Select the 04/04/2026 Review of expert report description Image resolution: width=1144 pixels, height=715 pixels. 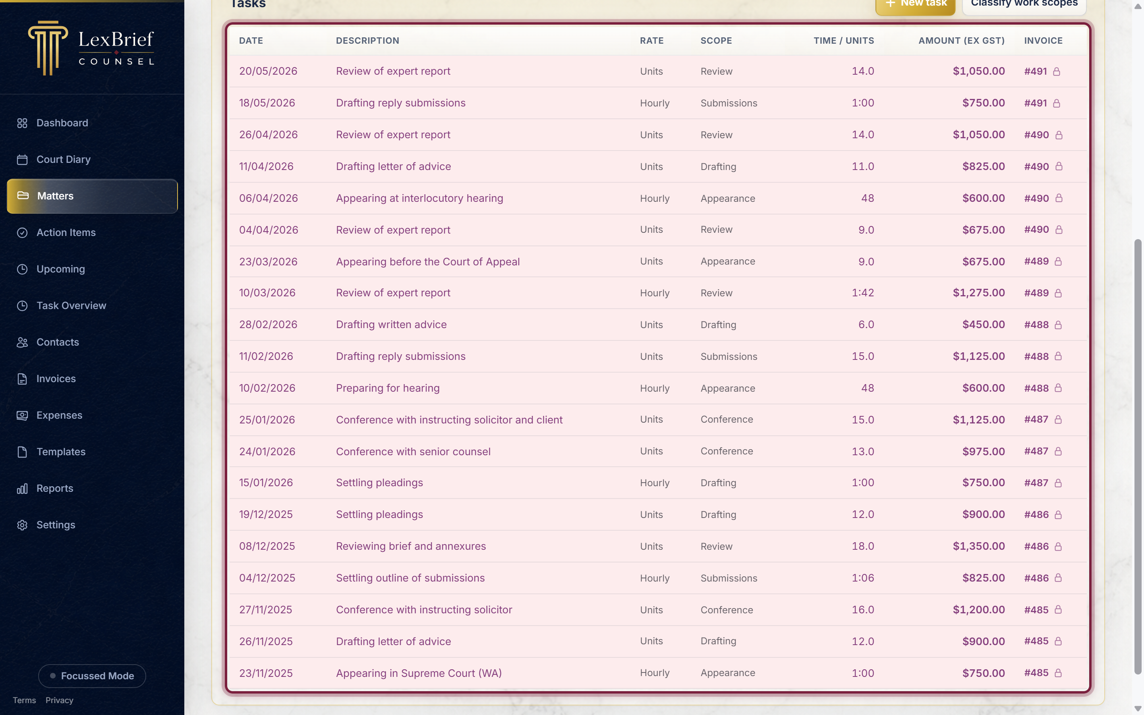[393, 230]
